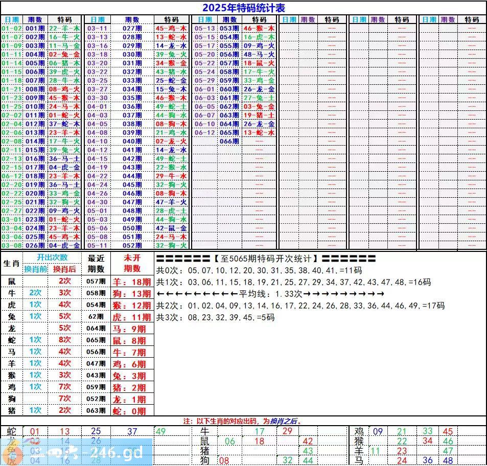Screen dimensions: 487x466
Task: Click the 平均线 1.33次 line
Action: point(270,294)
